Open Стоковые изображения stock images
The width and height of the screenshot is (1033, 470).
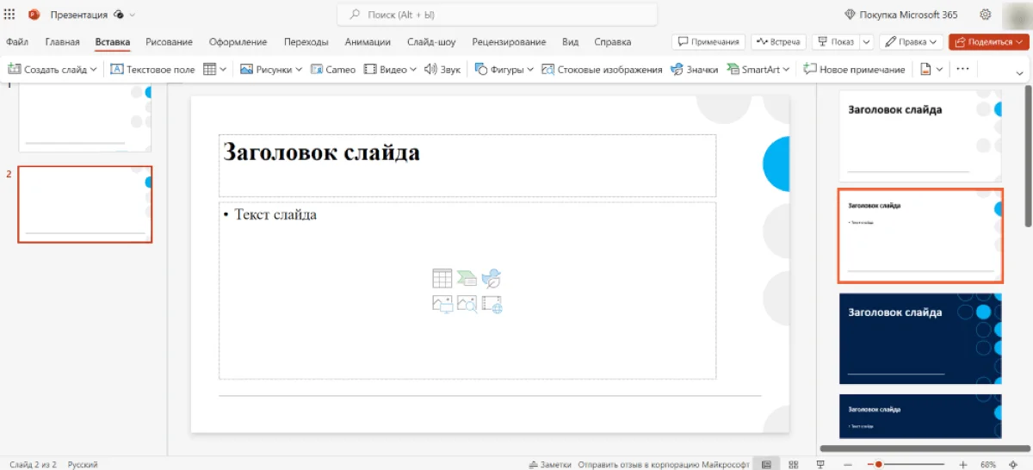pos(602,70)
